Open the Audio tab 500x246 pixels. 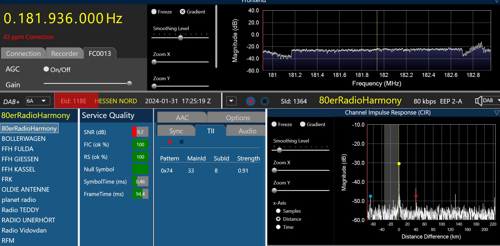(247, 131)
